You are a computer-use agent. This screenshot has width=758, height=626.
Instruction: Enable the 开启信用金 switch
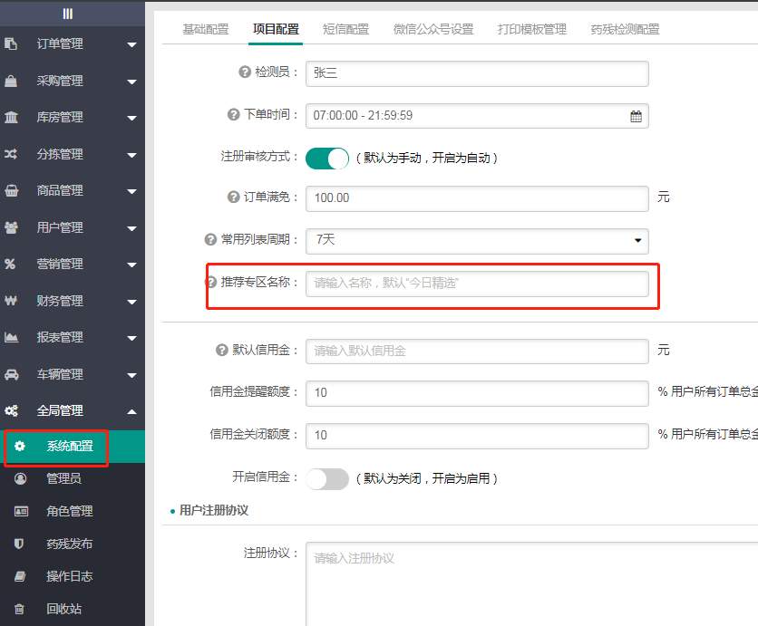326,478
